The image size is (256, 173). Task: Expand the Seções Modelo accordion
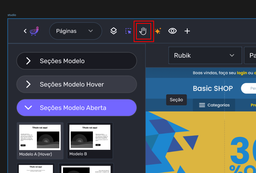pos(77,61)
